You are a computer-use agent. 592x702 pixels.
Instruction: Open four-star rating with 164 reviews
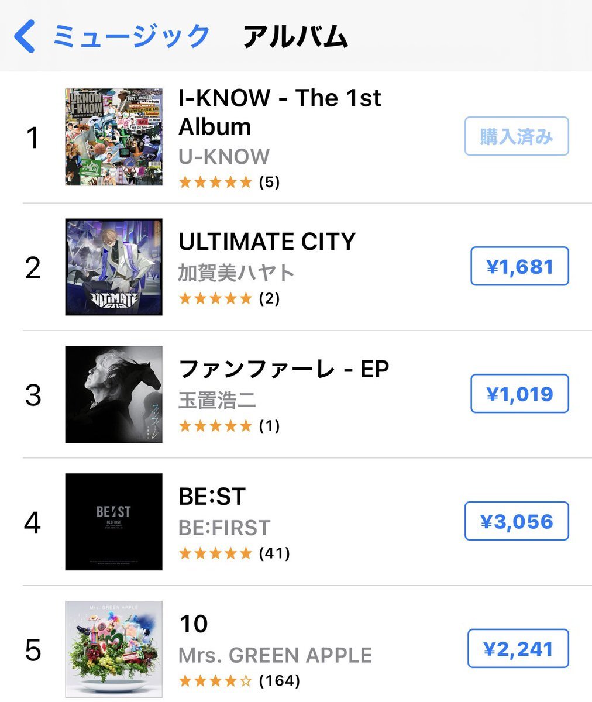click(x=239, y=680)
